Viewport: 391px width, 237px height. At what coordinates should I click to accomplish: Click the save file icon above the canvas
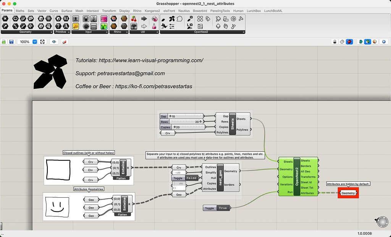click(12, 42)
